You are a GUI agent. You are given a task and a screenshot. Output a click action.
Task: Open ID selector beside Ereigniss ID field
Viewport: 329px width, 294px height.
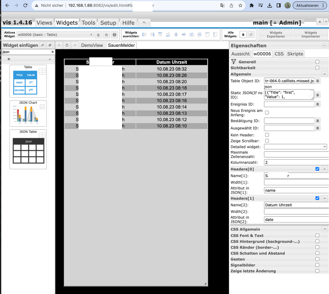317,104
